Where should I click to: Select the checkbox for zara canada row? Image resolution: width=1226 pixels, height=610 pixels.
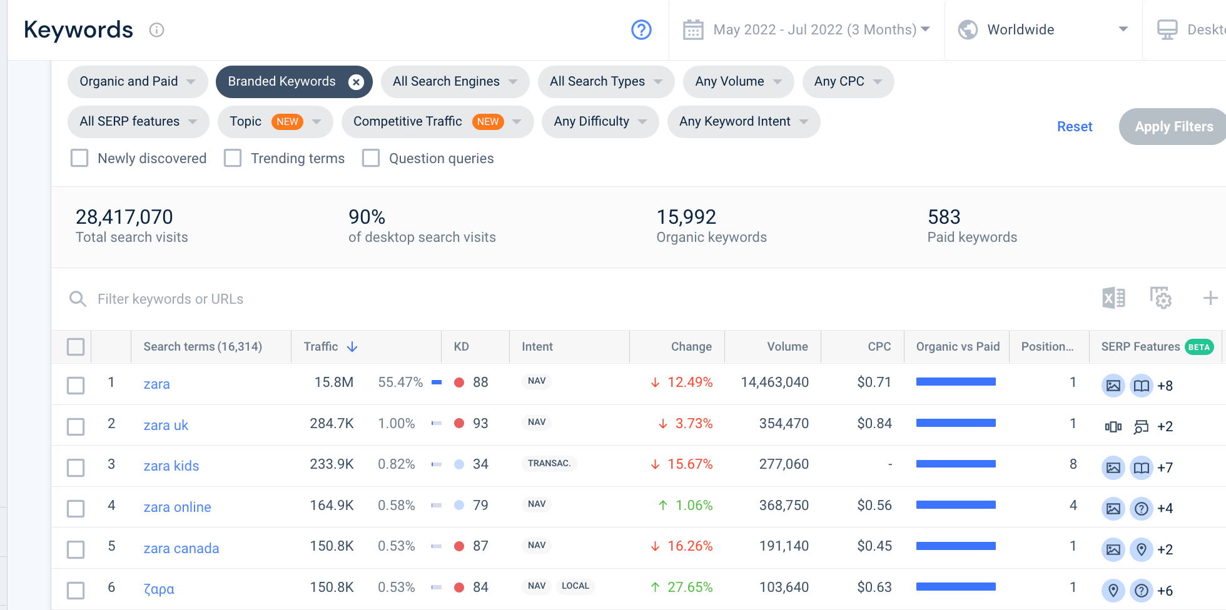tap(76, 549)
